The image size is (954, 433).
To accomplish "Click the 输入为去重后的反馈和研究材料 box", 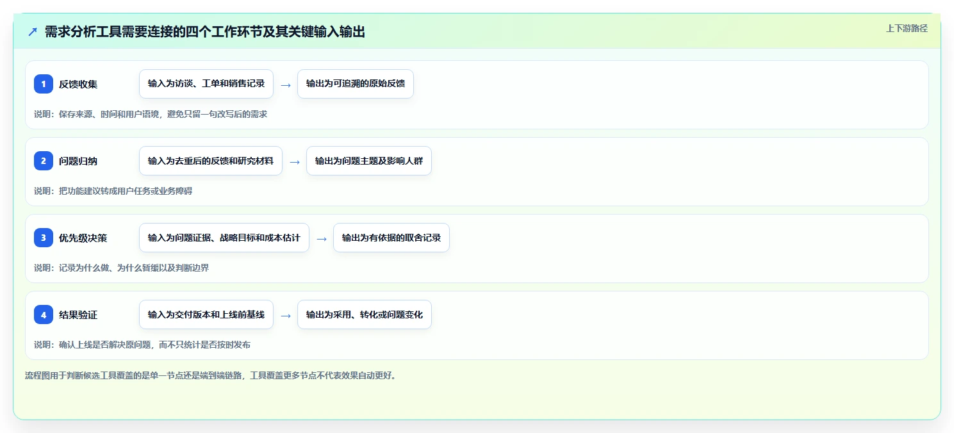I will [x=211, y=161].
